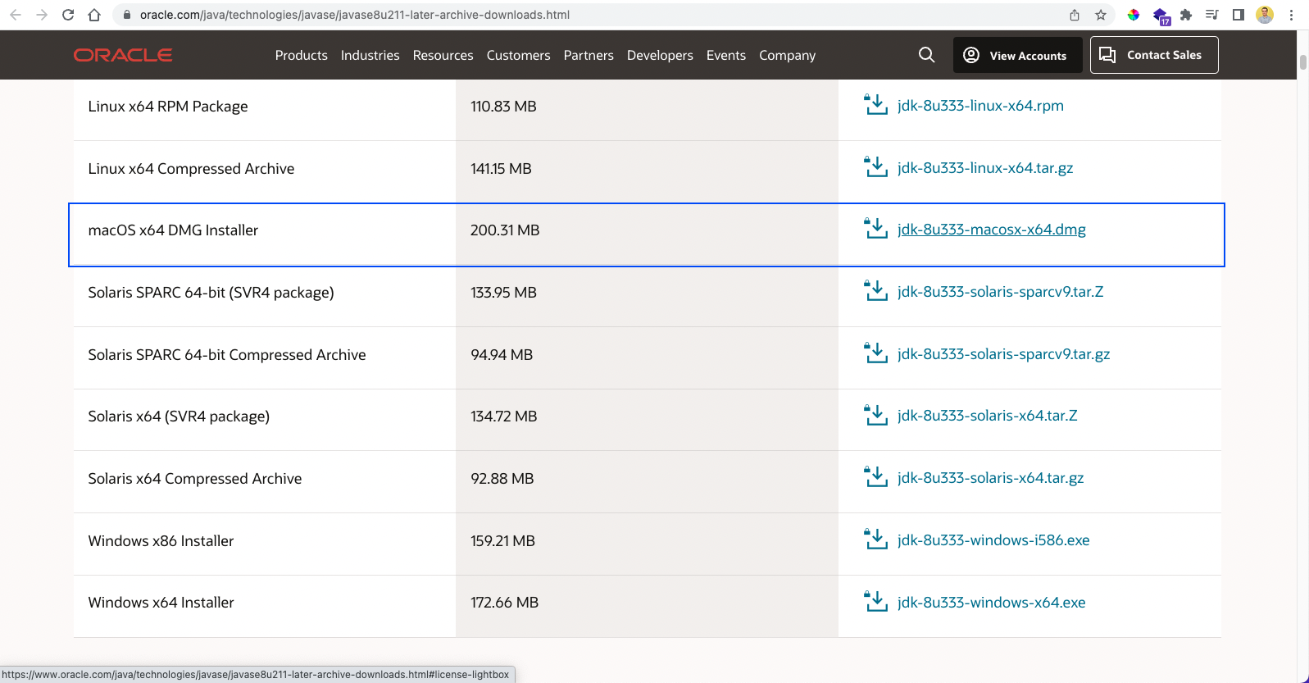Select the 'Linux x64 RPM Package' text
1309x683 pixels.
click(168, 107)
